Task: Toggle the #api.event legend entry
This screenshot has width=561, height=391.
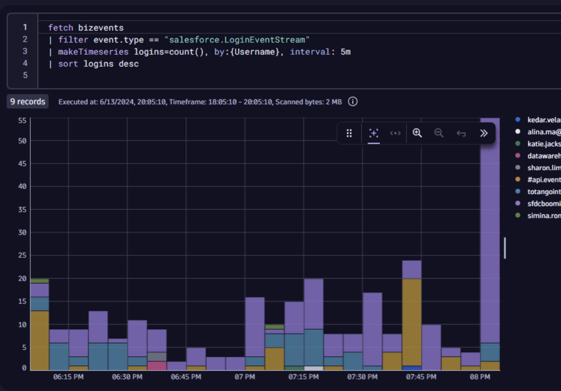Action: coord(543,180)
